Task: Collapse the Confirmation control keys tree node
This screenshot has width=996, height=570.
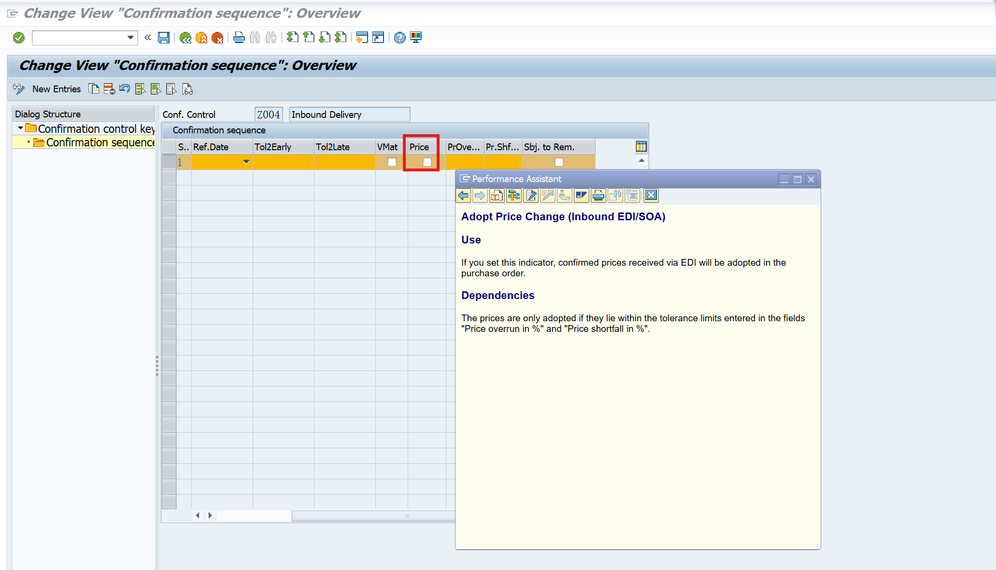Action: (x=20, y=128)
